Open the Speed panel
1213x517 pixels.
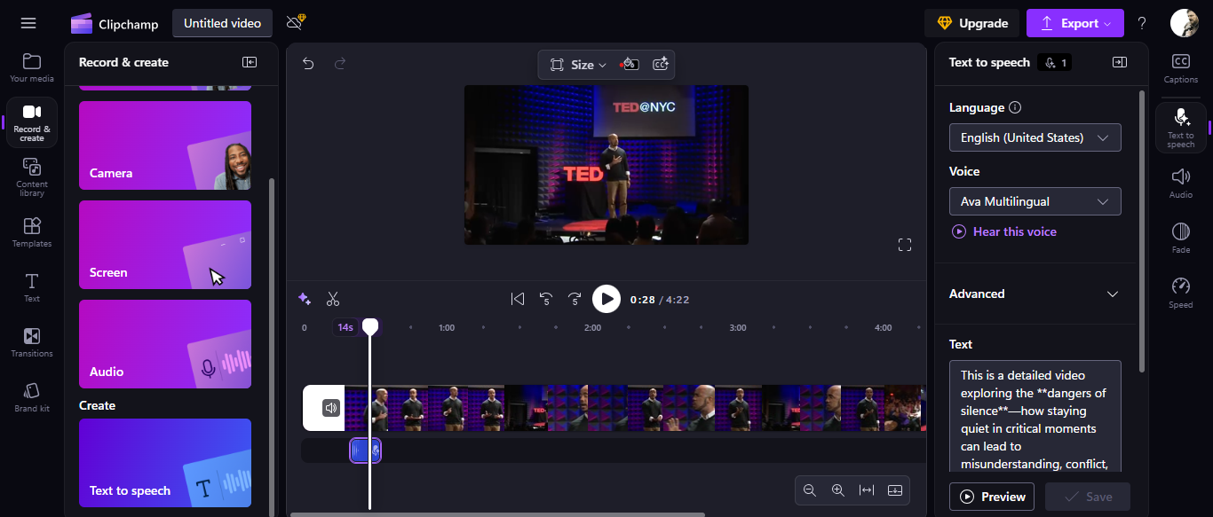1180,293
